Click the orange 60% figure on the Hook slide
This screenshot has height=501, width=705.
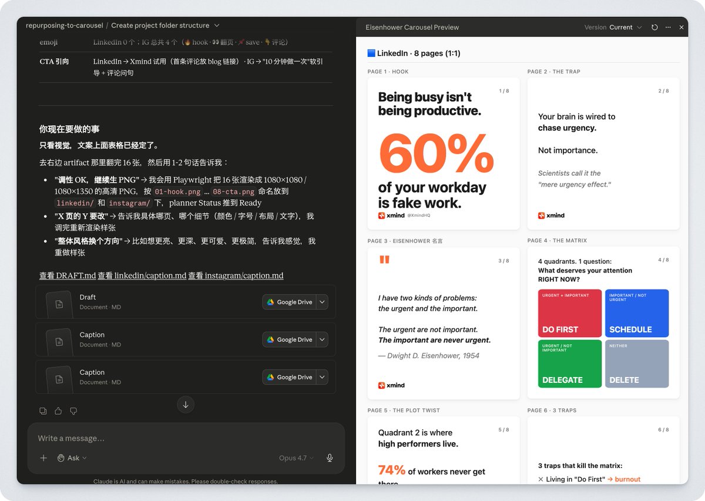click(x=436, y=152)
